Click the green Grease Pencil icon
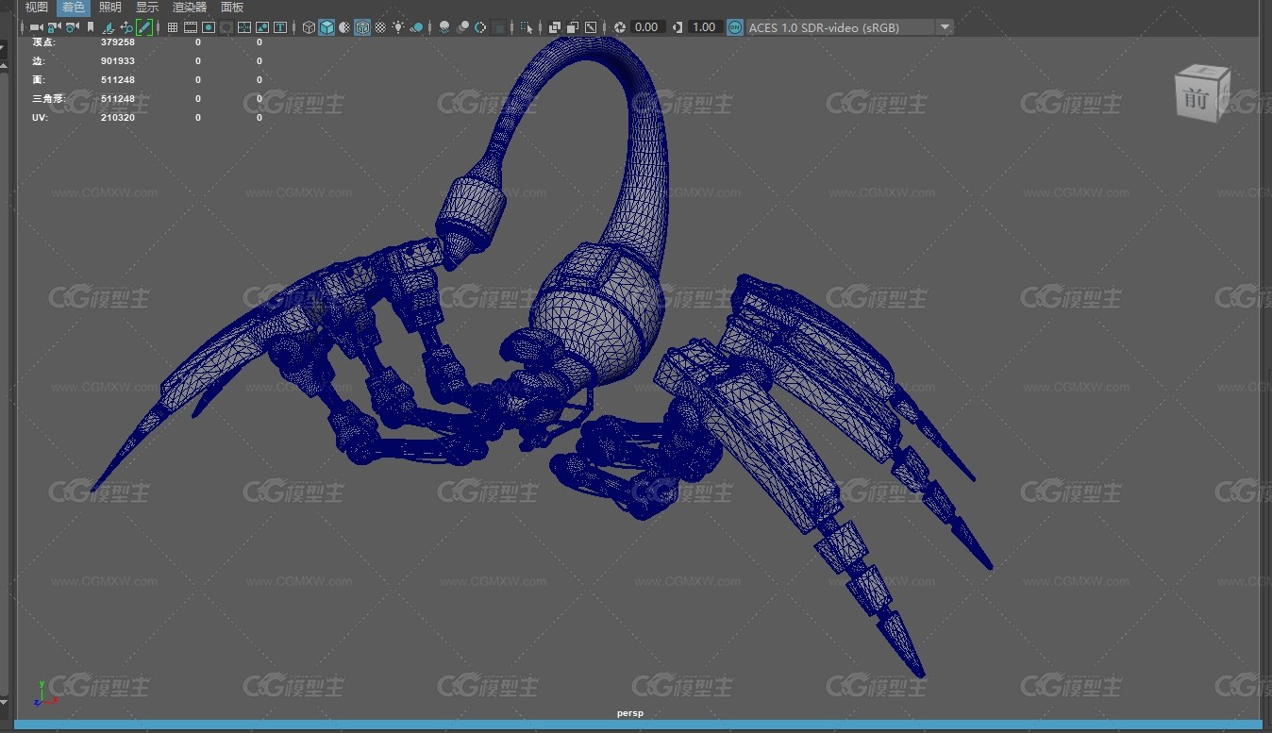 [x=144, y=27]
